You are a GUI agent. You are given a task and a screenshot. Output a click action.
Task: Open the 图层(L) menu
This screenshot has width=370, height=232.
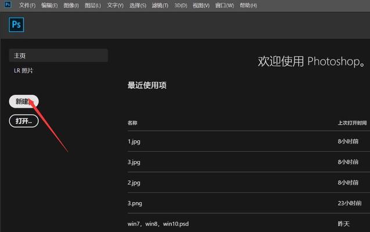[93, 5]
